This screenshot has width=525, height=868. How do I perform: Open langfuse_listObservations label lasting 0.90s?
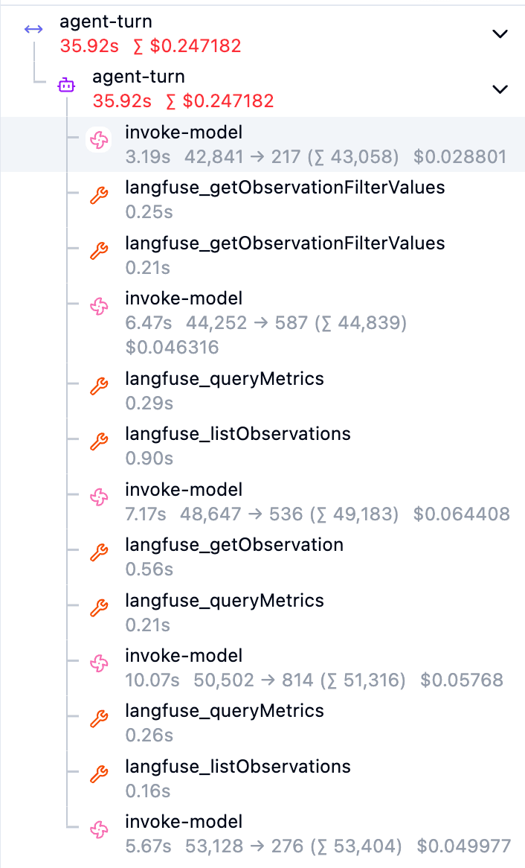(238, 433)
